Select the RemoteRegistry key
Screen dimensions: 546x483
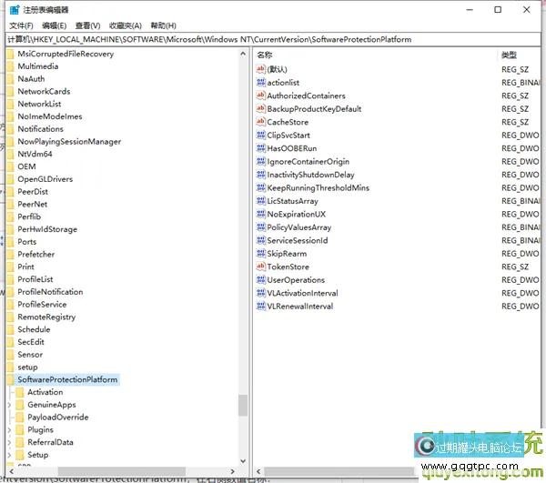click(x=46, y=317)
